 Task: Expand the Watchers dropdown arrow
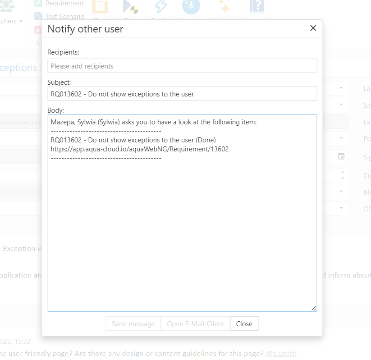pos(21,21)
